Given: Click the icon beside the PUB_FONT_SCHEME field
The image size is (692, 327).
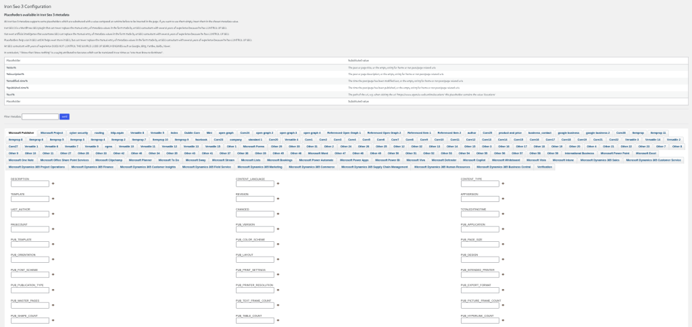Looking at the screenshot, I should [x=53, y=274].
